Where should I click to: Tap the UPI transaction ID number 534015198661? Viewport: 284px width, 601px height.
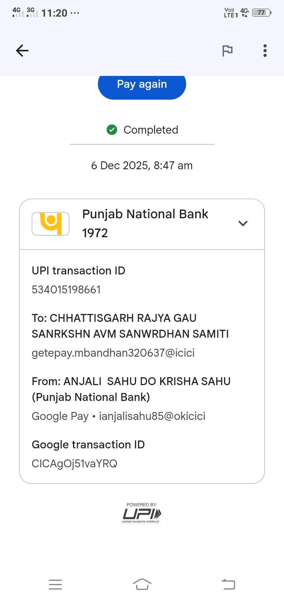point(66,290)
